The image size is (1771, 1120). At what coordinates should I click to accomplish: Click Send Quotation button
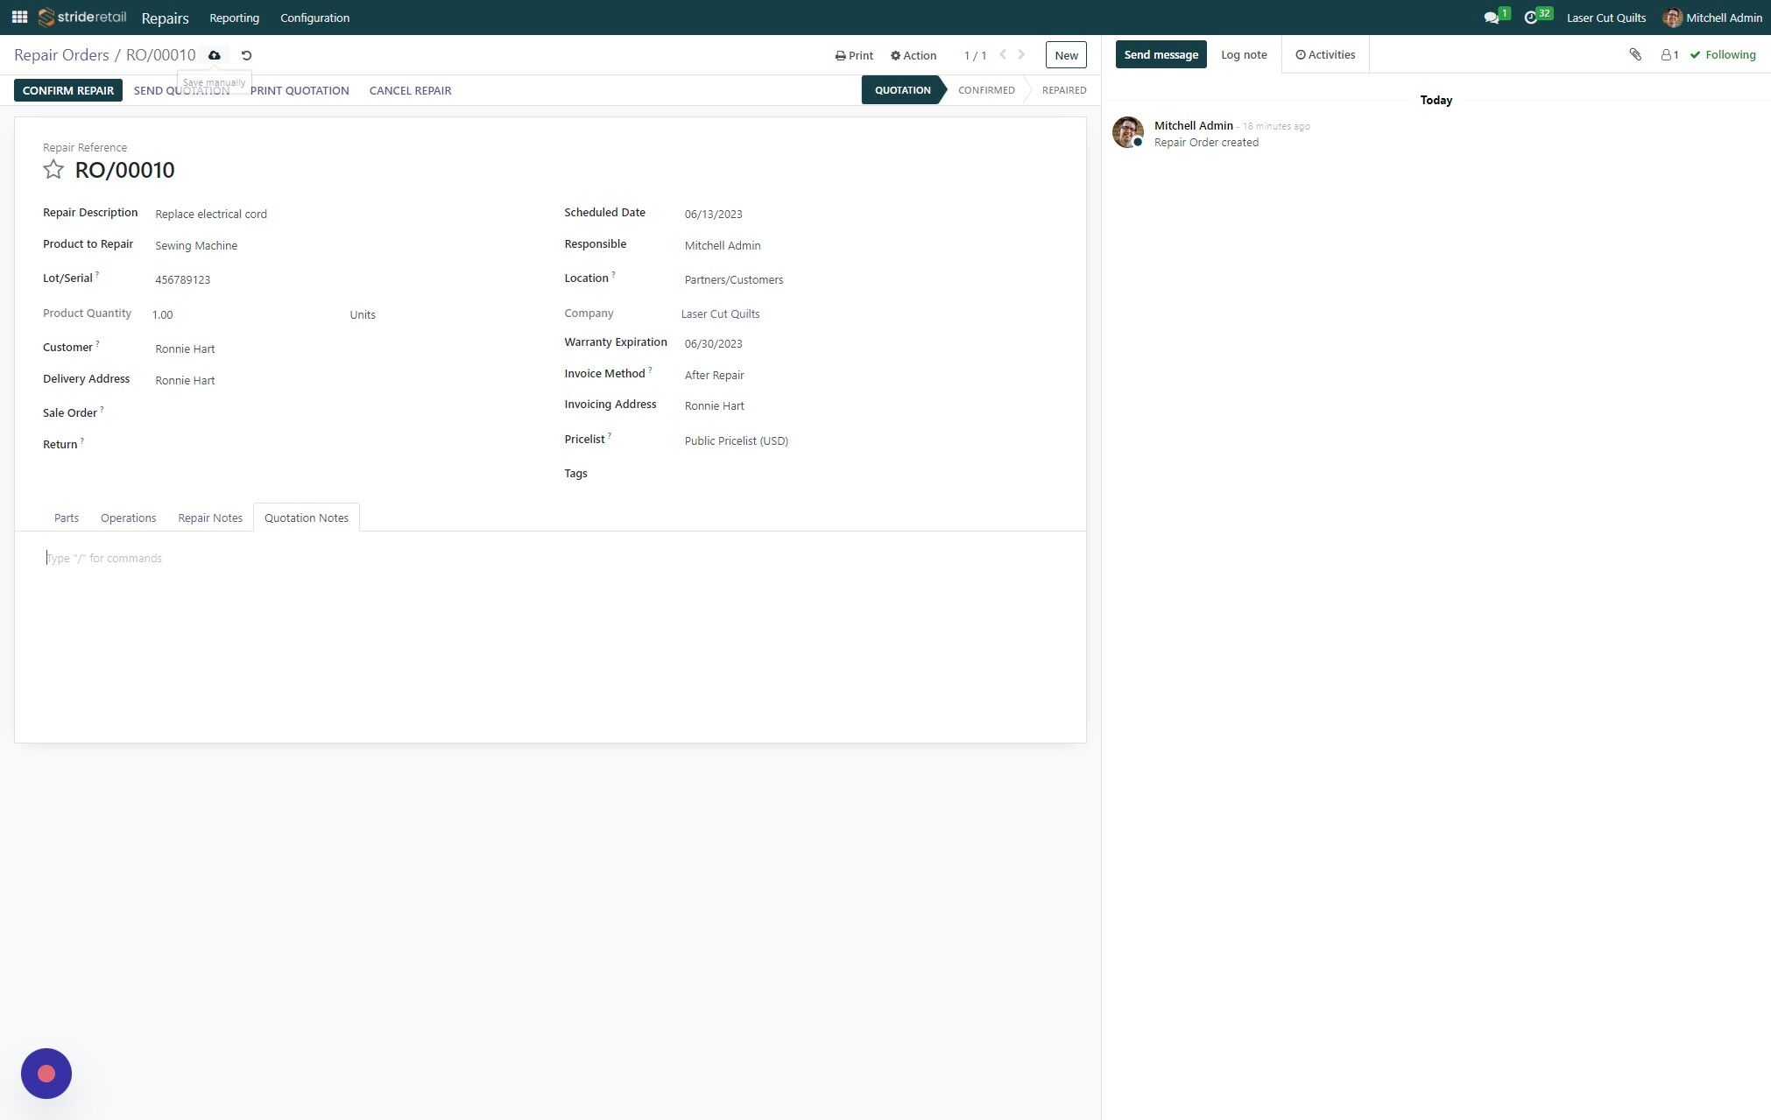pos(181,90)
